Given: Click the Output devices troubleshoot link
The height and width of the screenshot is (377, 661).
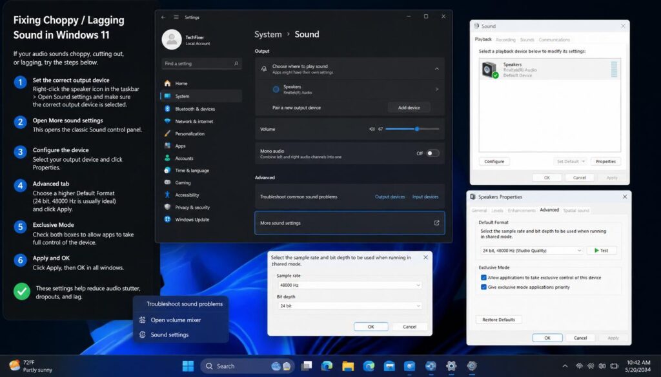Looking at the screenshot, I should 390,197.
